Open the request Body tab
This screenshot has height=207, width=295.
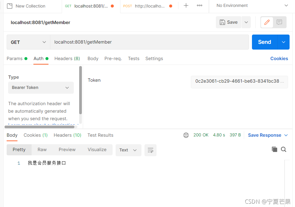93,59
